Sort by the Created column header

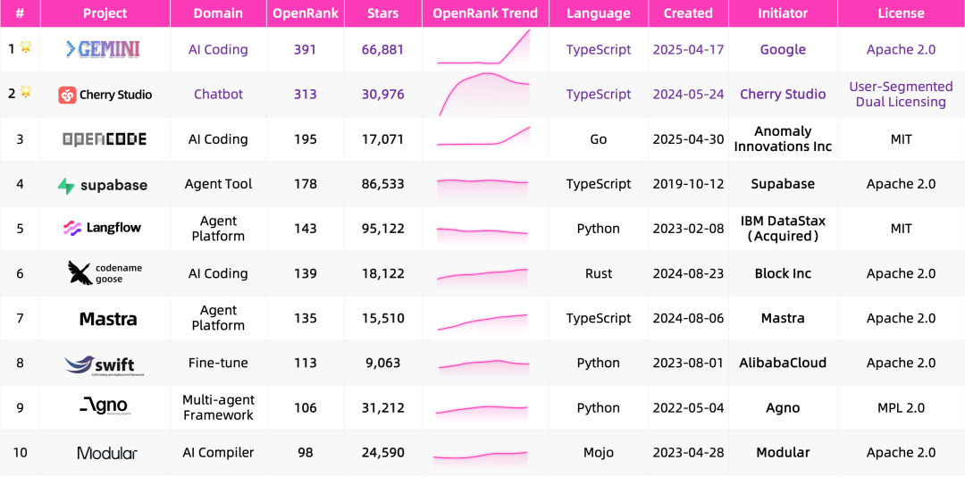[688, 13]
